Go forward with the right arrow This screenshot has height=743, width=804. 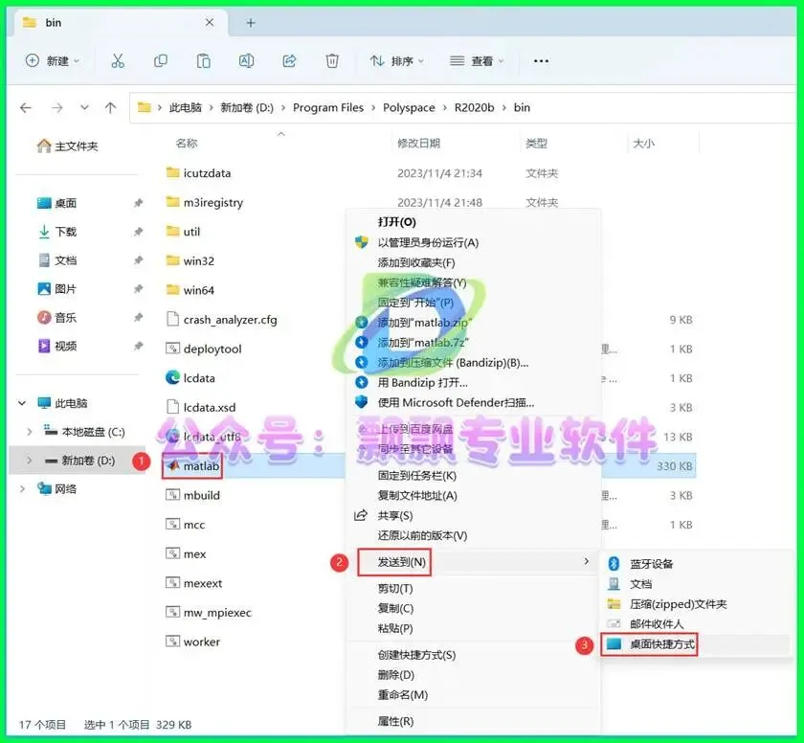56,107
